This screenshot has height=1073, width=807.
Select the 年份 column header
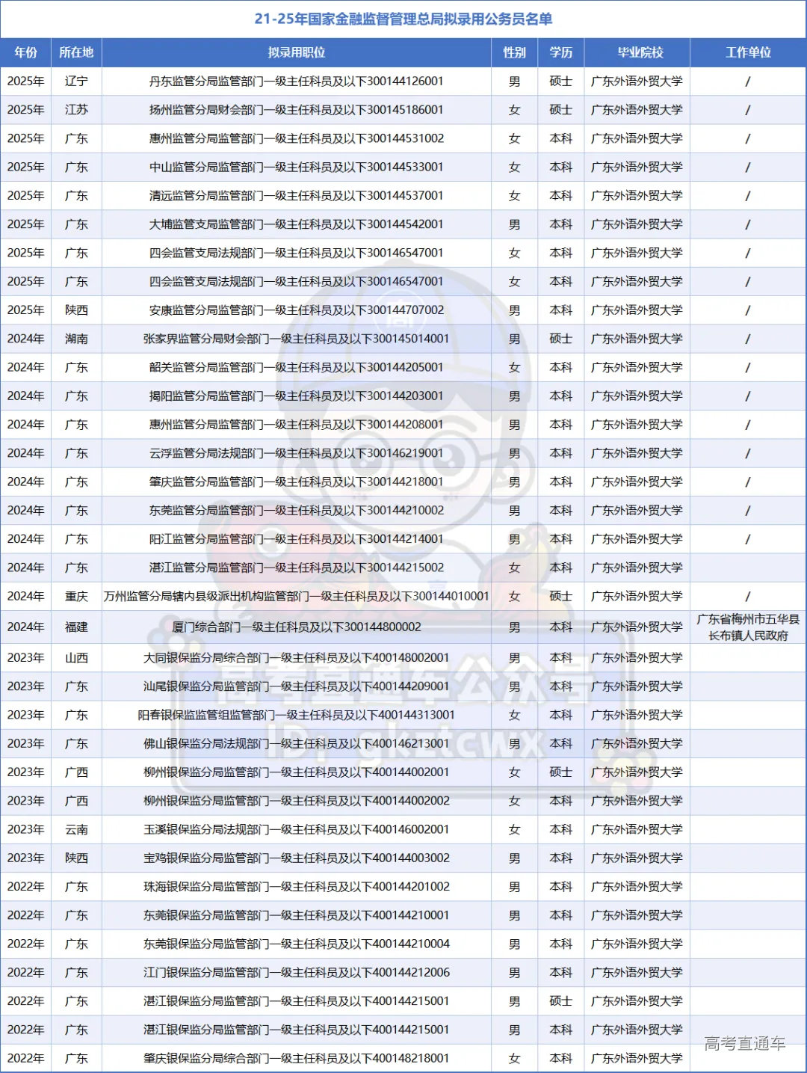pos(25,52)
